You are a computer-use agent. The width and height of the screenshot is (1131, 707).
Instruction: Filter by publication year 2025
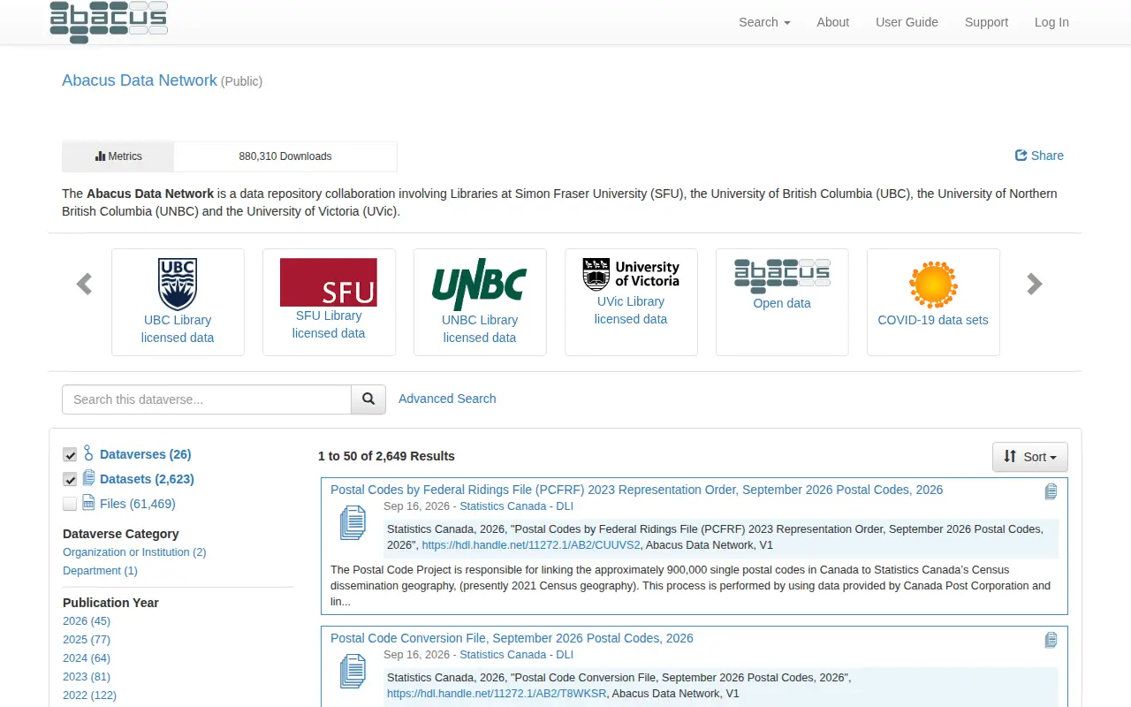click(87, 640)
